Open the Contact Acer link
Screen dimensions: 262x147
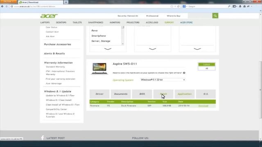[x=52, y=32]
